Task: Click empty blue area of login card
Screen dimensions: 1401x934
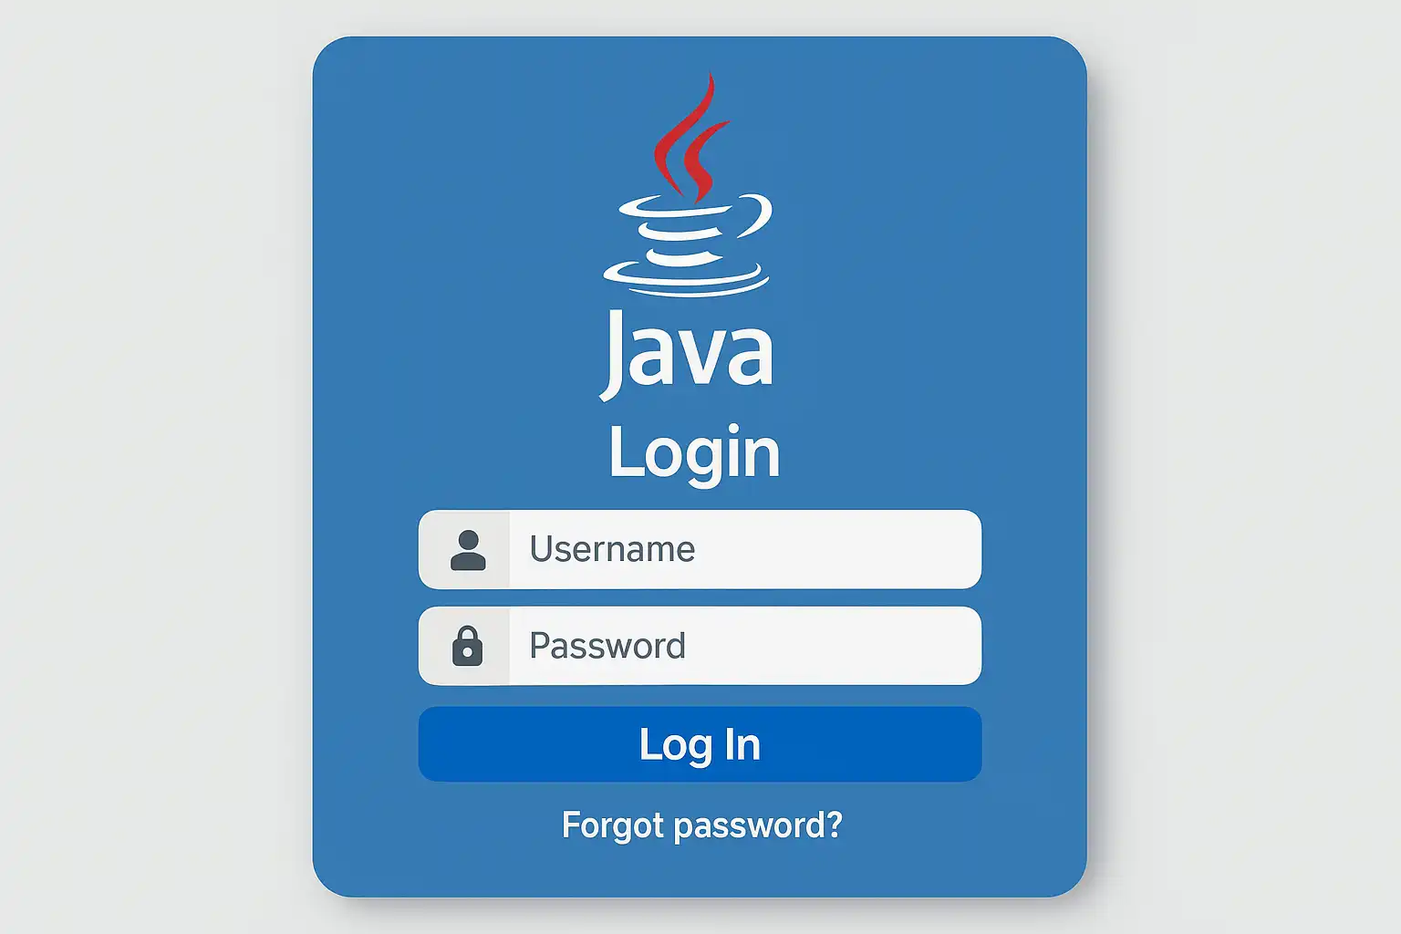Action: click(912, 274)
